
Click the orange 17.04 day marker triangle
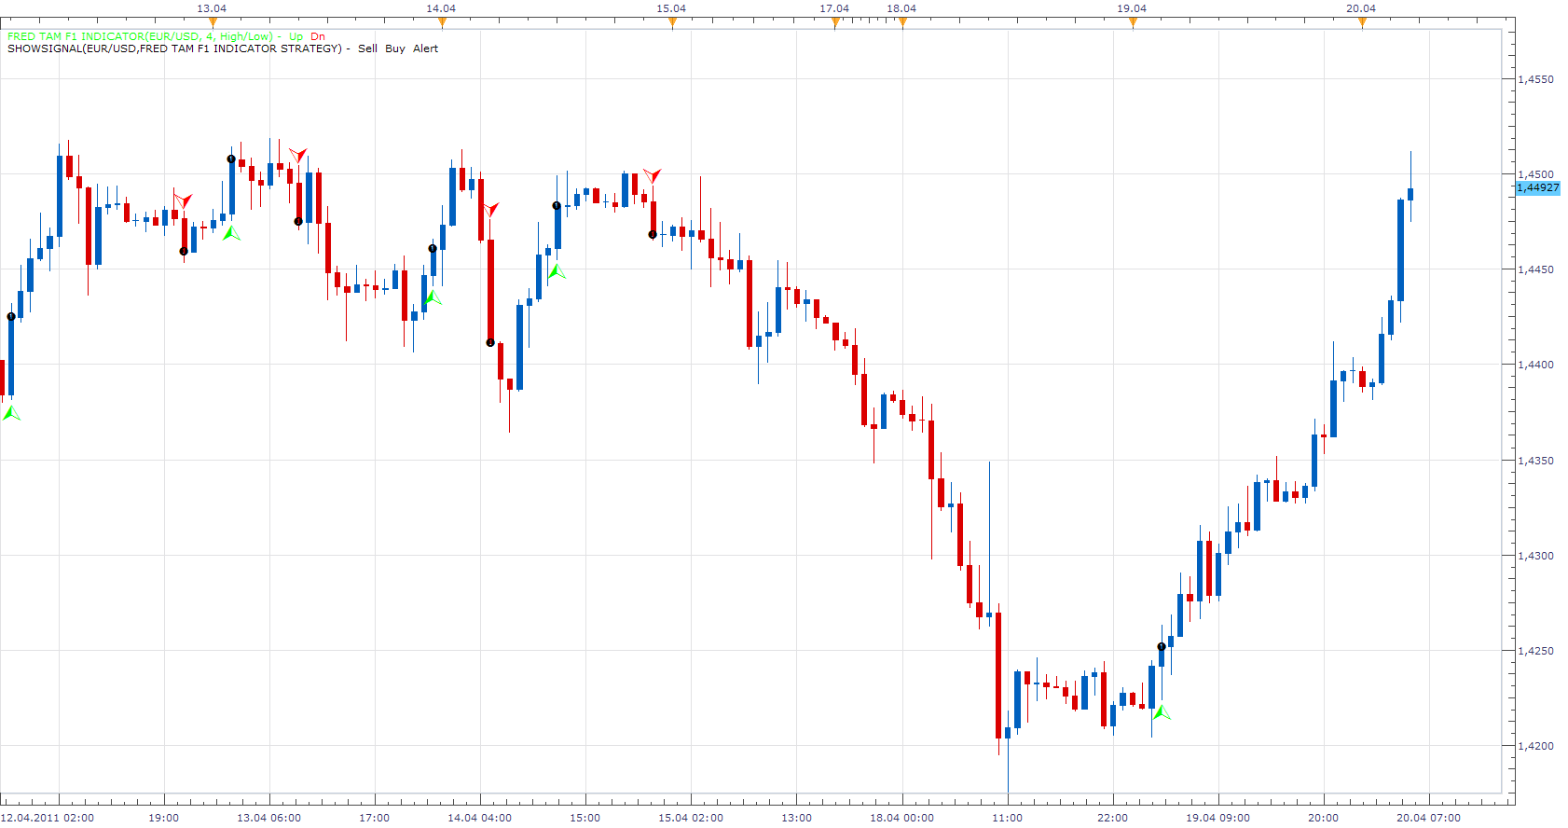pyautogui.click(x=835, y=22)
